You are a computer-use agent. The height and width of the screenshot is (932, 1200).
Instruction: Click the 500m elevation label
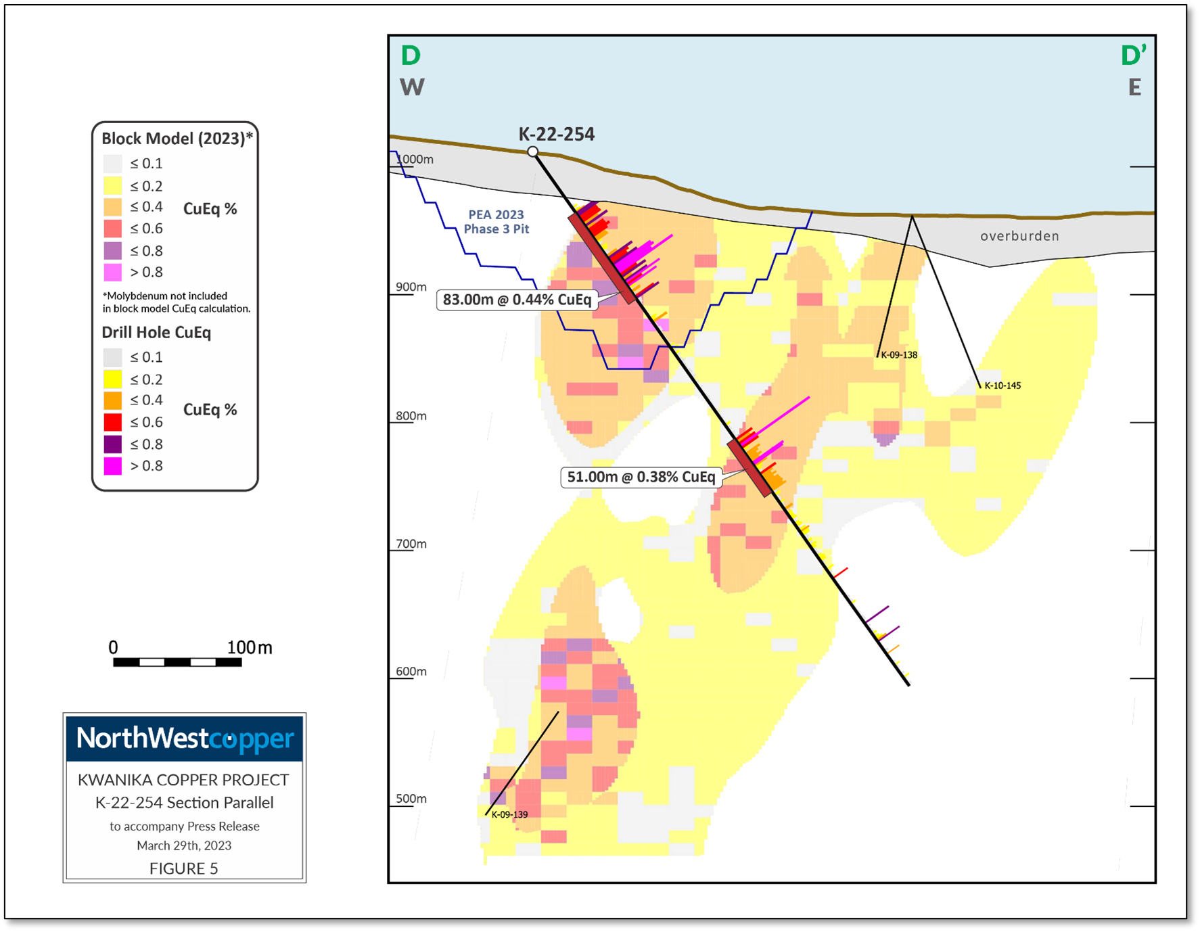click(x=411, y=799)
